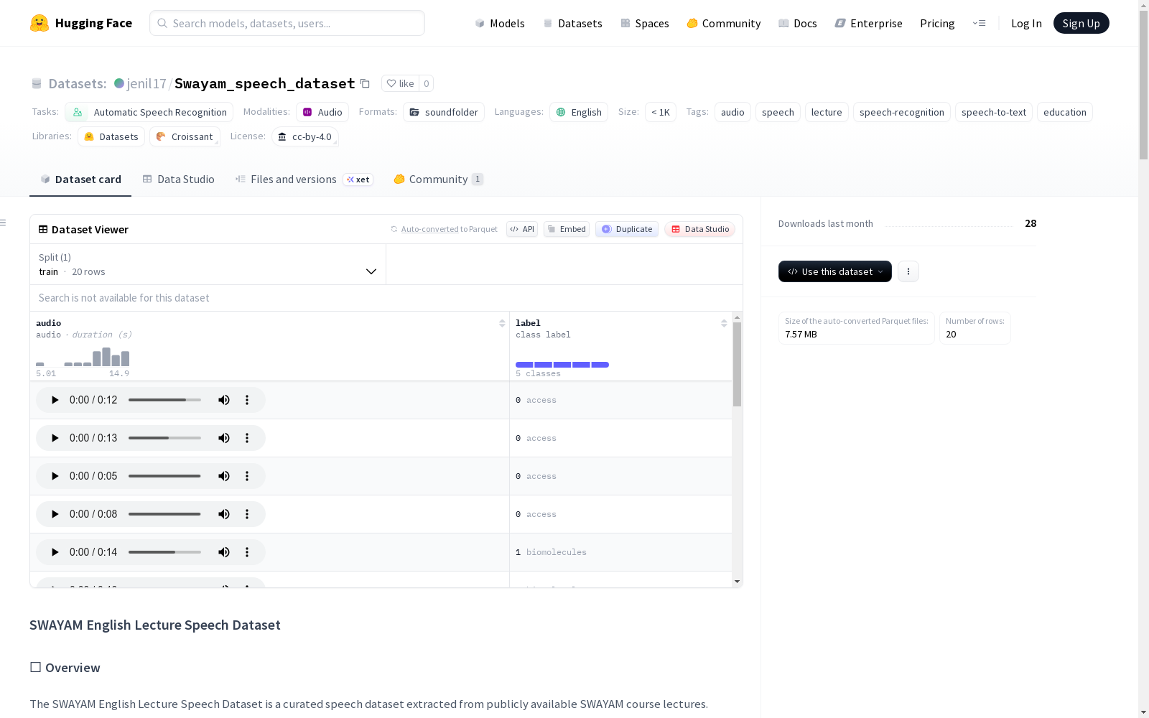
Task: Open the three-dot menu beside Use this dataset
Action: 908,271
